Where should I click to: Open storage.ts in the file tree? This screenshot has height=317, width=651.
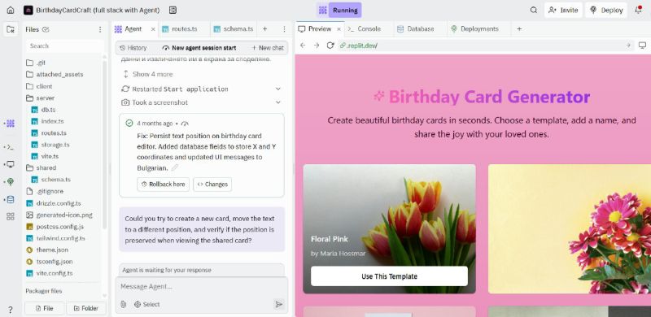click(55, 145)
